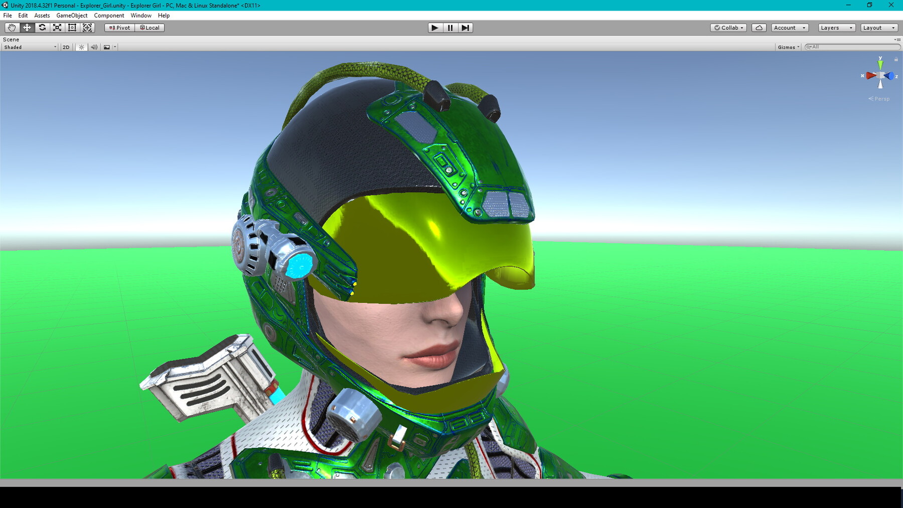Select the Rotate tool
This screenshot has width=903, height=508.
pos(42,28)
